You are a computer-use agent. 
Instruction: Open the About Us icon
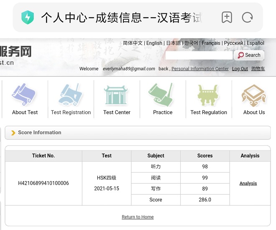254,95
